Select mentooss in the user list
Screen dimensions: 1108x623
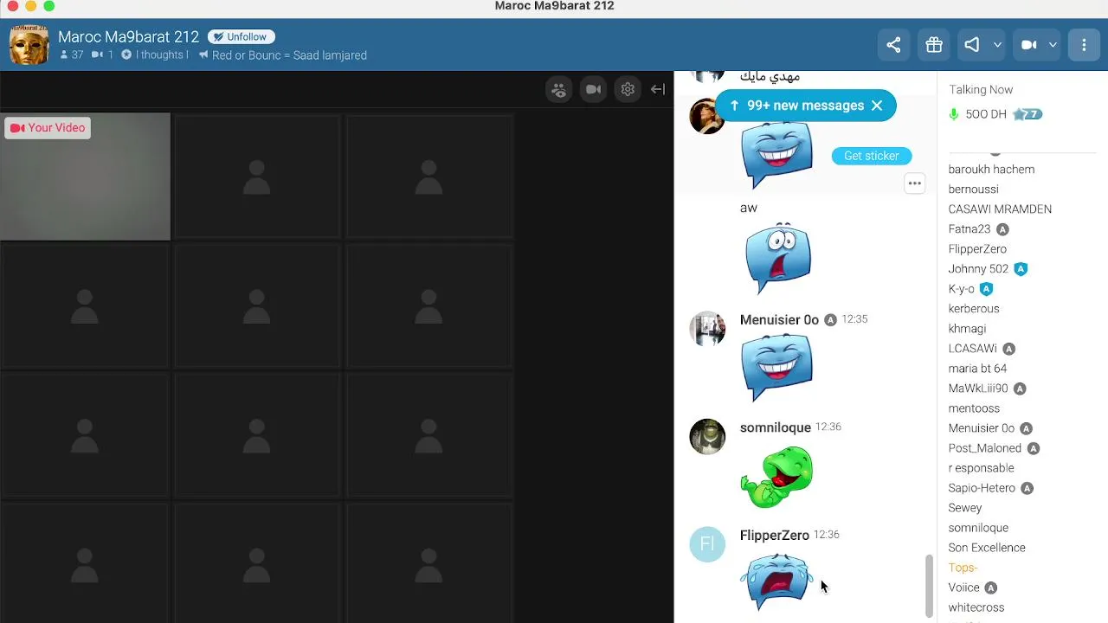point(974,408)
